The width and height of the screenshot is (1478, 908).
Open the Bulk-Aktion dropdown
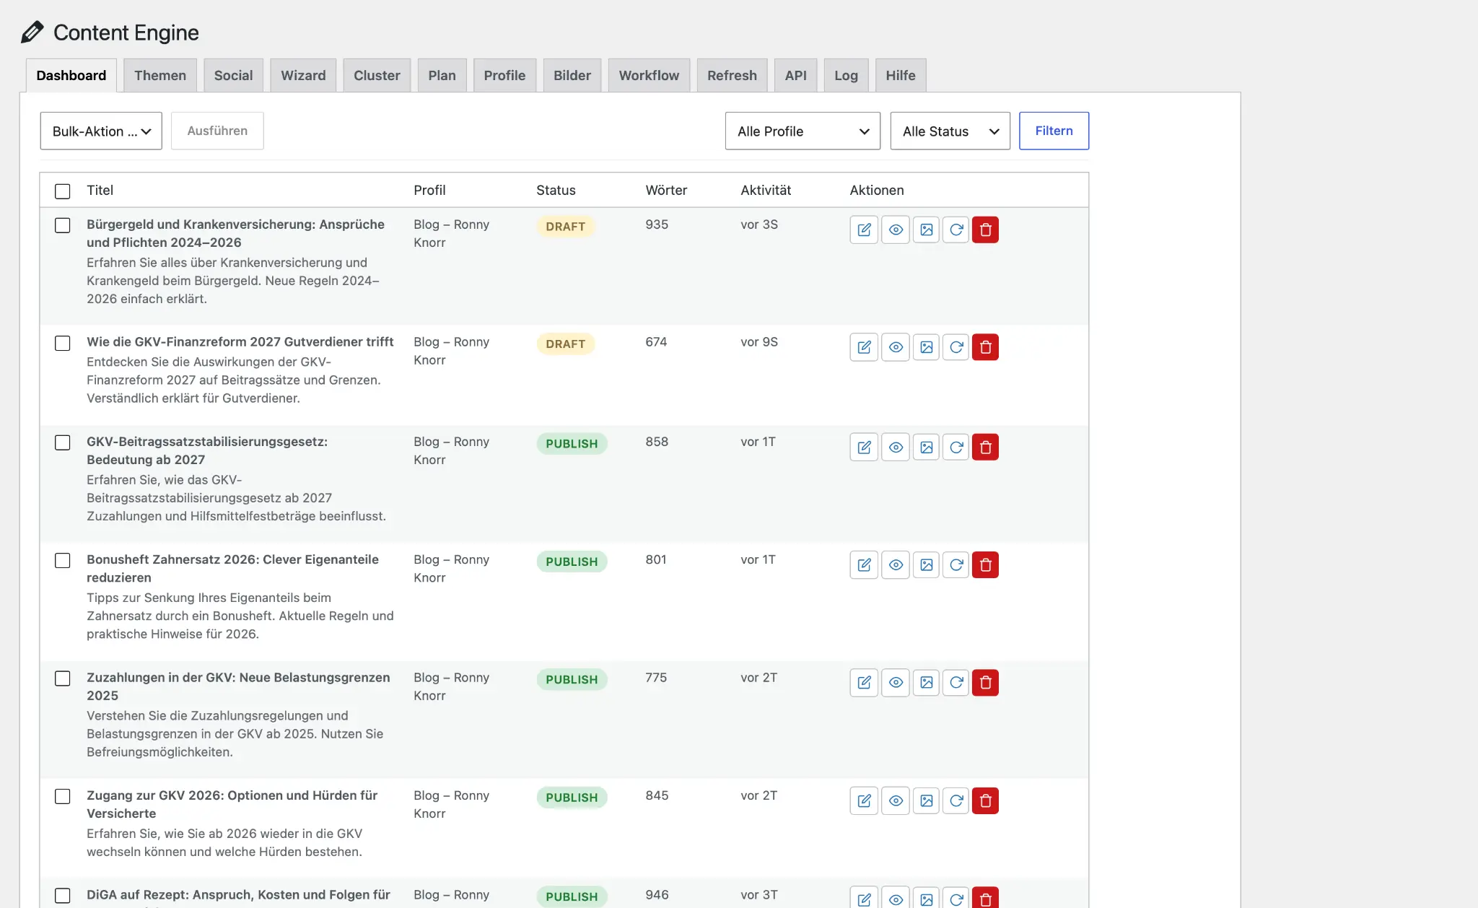pyautogui.click(x=101, y=131)
